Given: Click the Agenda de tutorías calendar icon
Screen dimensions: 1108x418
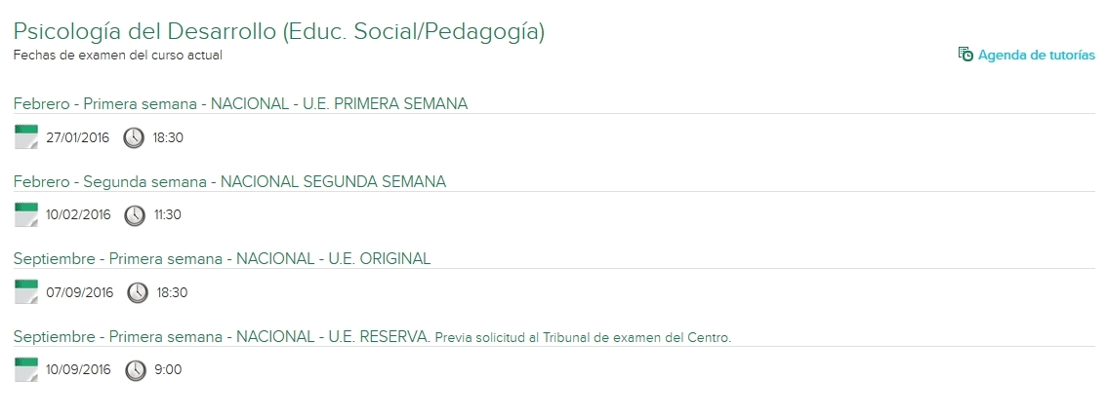Looking at the screenshot, I should tap(965, 55).
